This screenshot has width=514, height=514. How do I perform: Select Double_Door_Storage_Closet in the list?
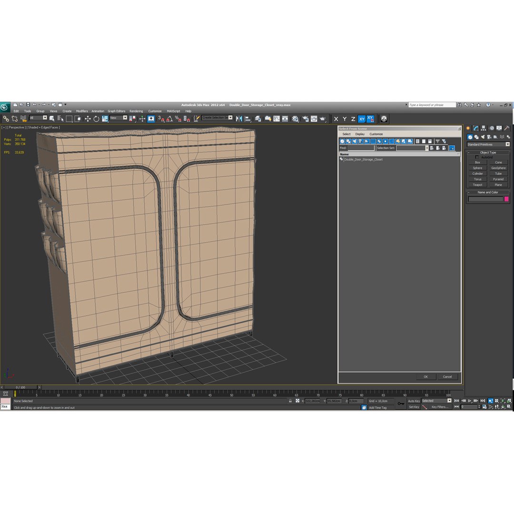pyautogui.click(x=363, y=159)
